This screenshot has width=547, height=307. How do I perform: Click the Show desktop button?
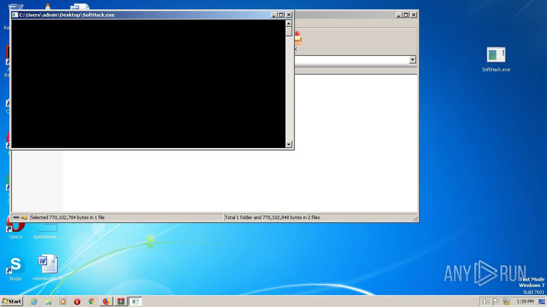click(542, 301)
